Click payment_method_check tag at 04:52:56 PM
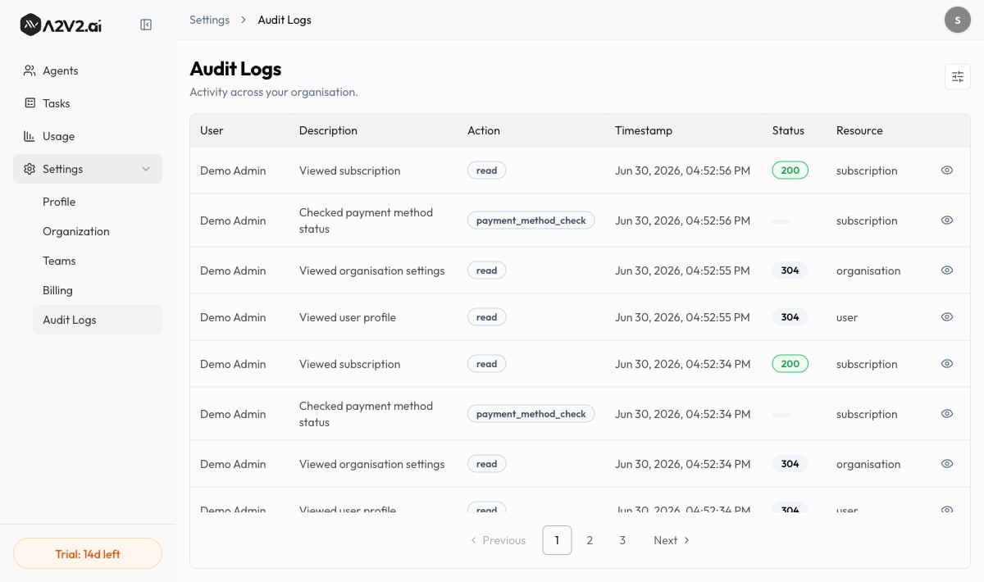The width and height of the screenshot is (984, 582). pyautogui.click(x=531, y=221)
